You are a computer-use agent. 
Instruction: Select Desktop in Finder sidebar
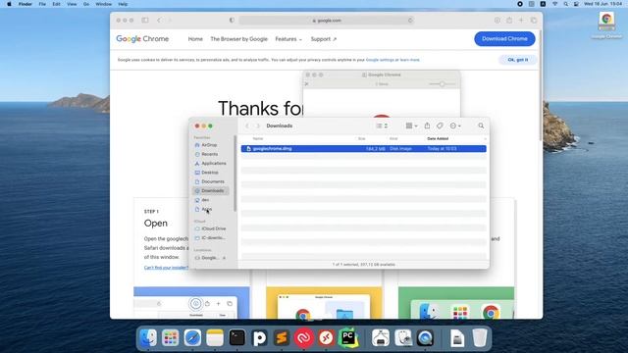pos(209,173)
